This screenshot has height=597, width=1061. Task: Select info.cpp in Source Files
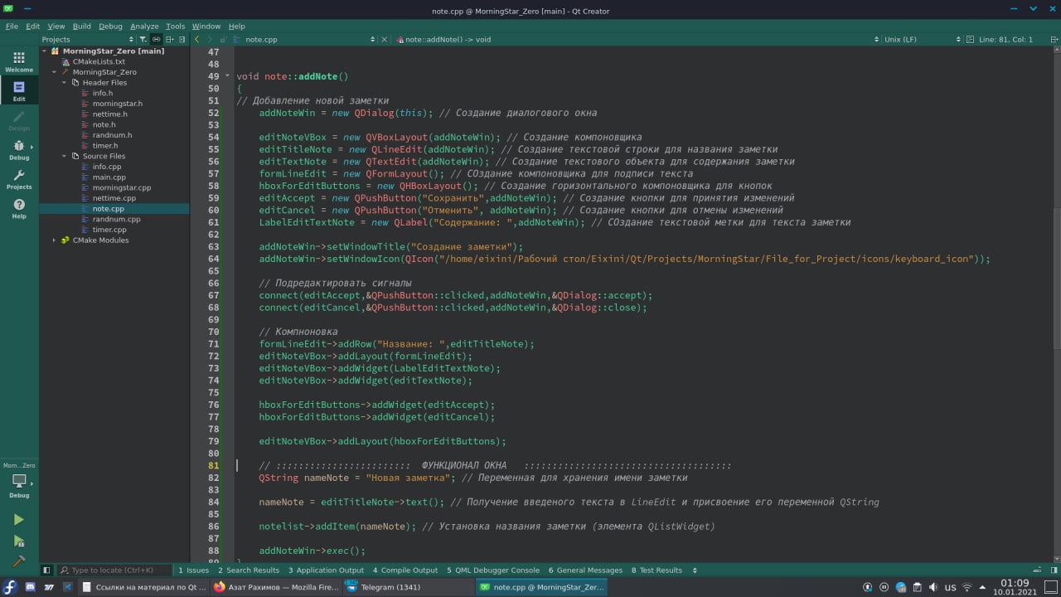coord(107,167)
